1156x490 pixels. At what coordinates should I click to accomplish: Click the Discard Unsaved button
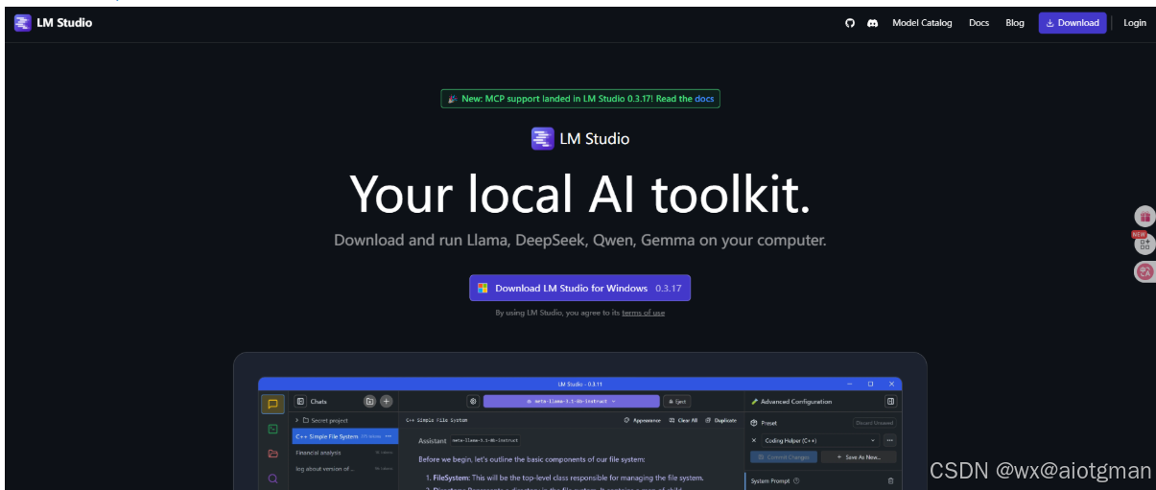point(874,423)
